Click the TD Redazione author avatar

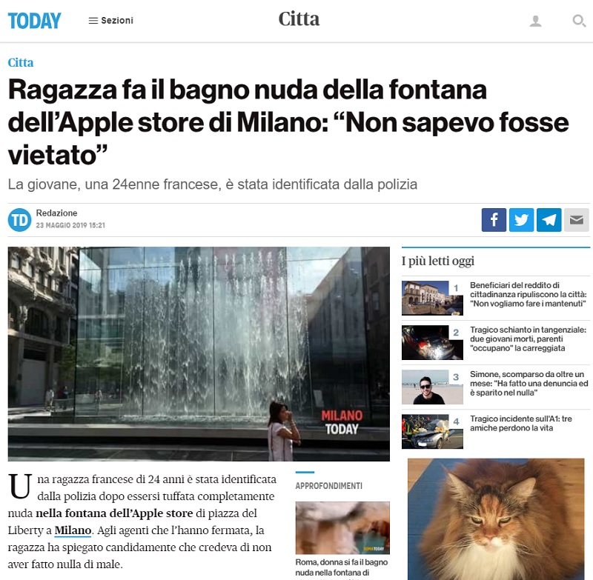20,219
